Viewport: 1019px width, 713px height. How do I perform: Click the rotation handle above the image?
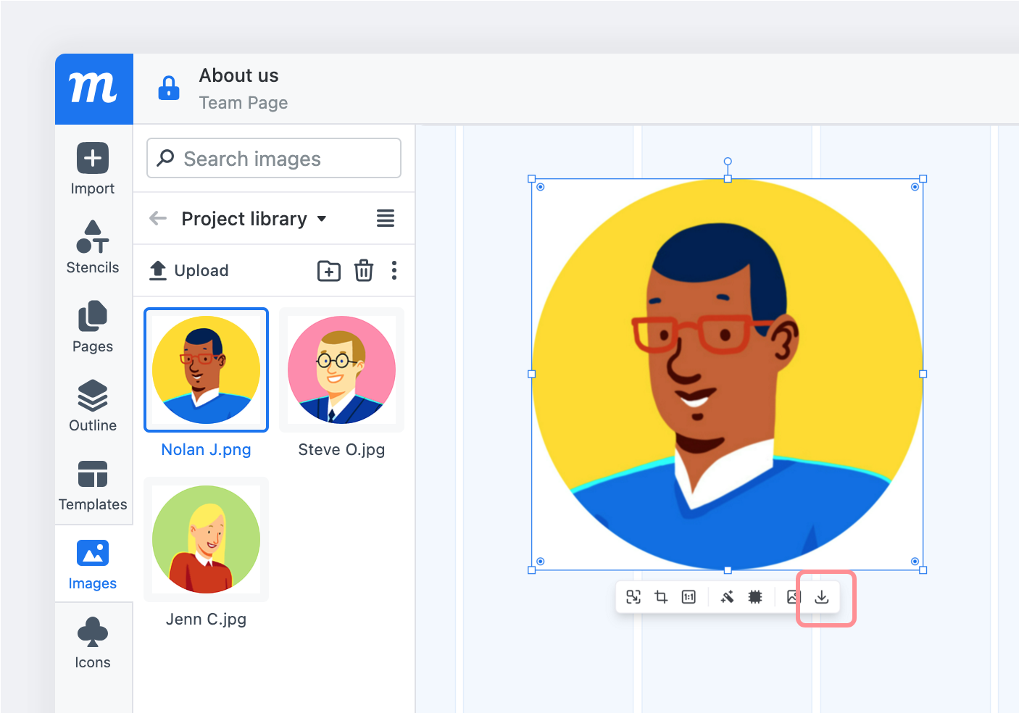tap(728, 162)
